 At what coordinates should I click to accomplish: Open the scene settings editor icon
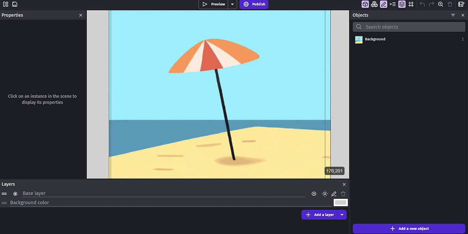click(x=461, y=4)
